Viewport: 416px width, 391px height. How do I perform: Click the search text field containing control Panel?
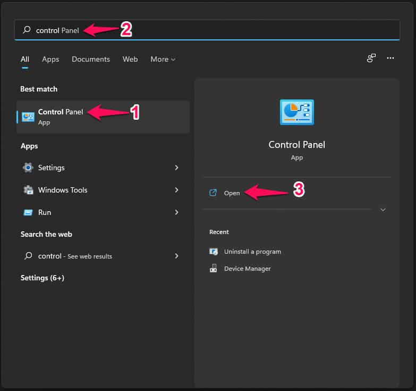(x=207, y=30)
